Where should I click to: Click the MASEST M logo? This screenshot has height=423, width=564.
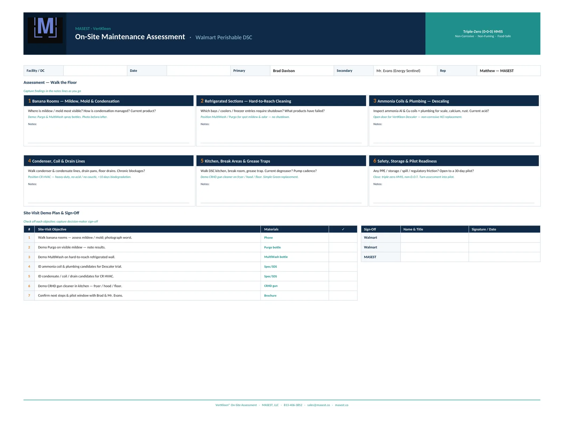click(x=45, y=30)
